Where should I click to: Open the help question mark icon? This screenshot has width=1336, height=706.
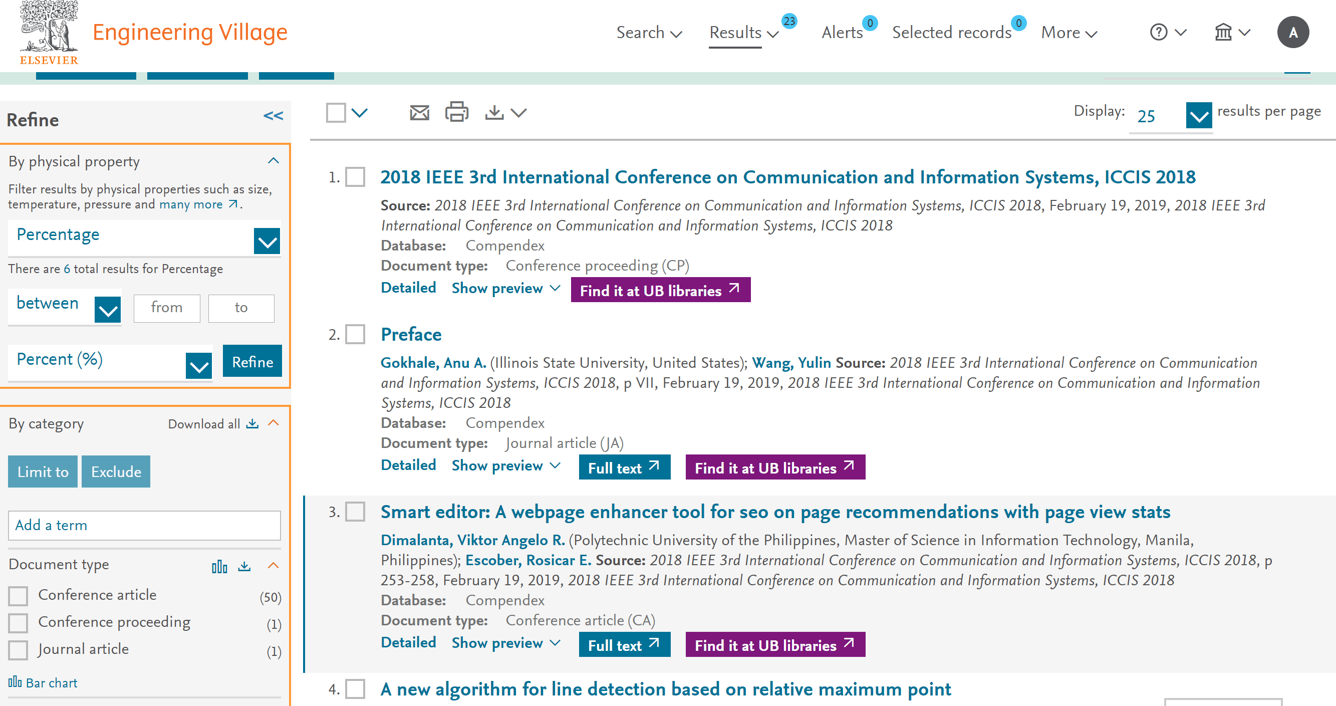tap(1158, 32)
